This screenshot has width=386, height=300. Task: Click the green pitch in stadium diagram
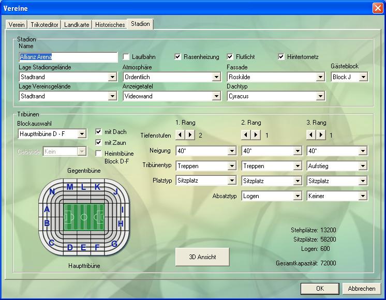[x=84, y=217]
